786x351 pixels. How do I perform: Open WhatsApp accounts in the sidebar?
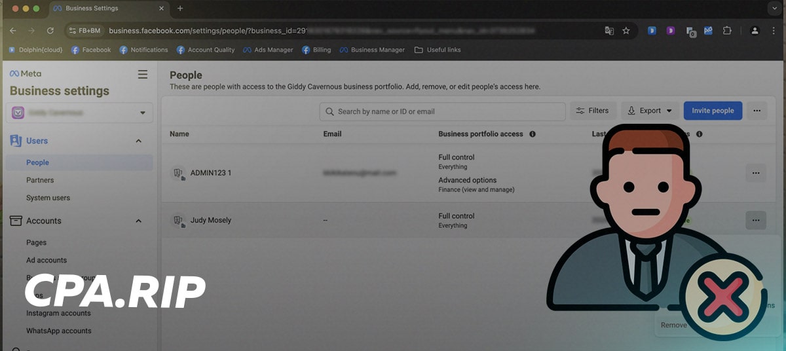[x=59, y=331]
